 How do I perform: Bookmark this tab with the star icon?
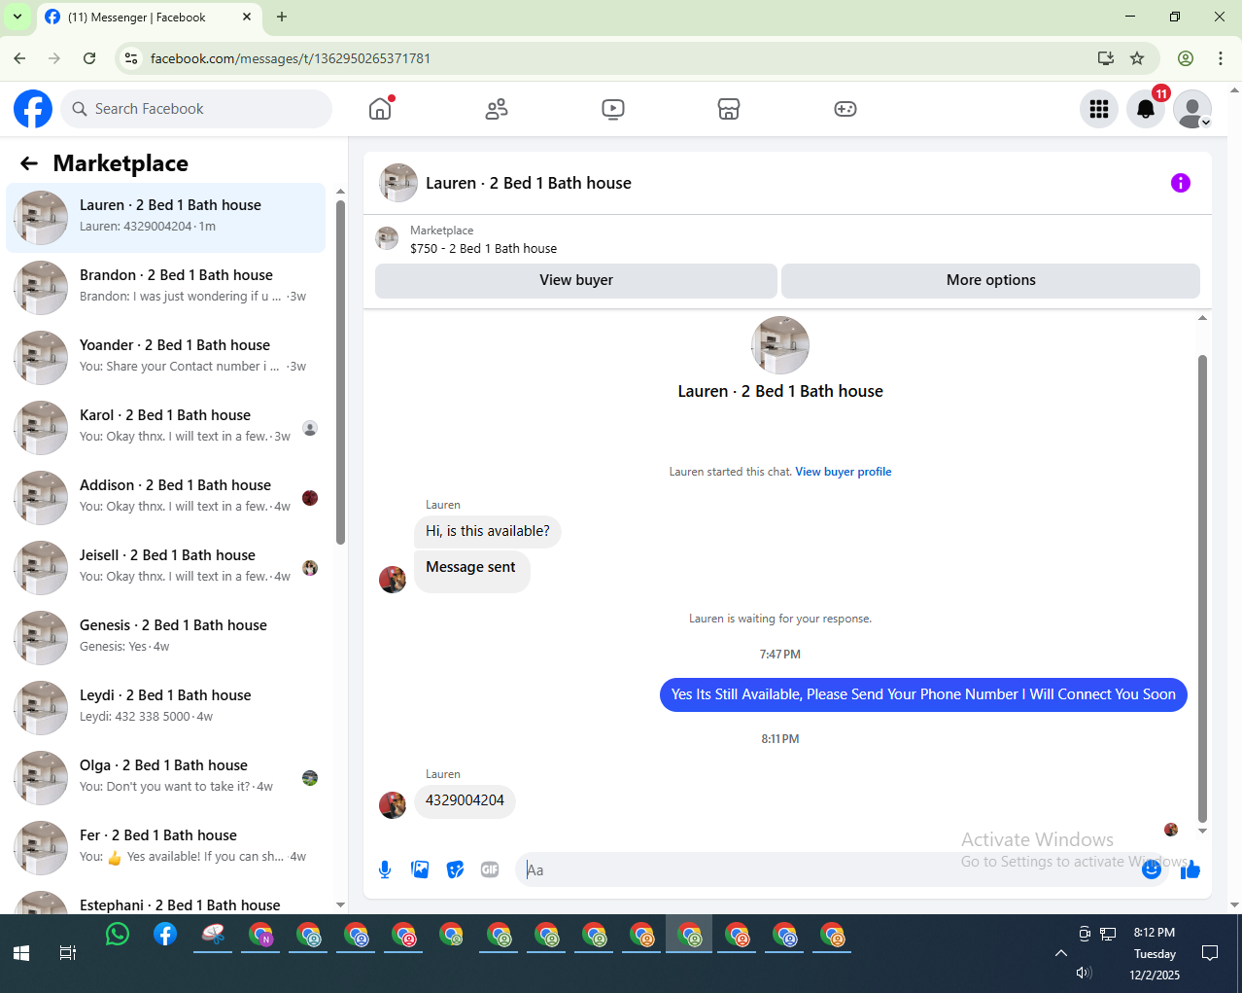pyautogui.click(x=1137, y=58)
